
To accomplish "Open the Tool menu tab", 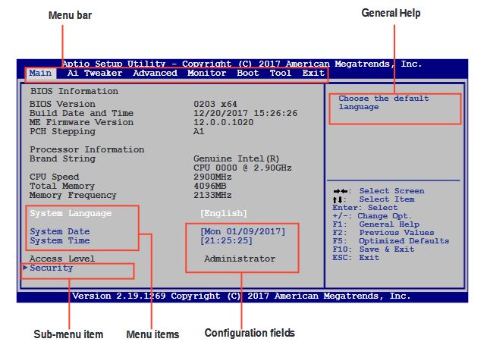I will [x=280, y=74].
